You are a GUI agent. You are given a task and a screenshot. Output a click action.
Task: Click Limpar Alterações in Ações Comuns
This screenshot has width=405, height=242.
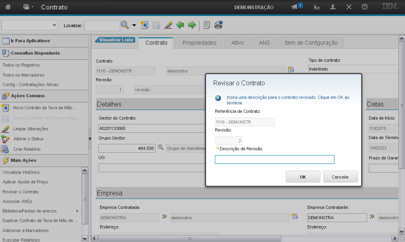[x=31, y=129]
